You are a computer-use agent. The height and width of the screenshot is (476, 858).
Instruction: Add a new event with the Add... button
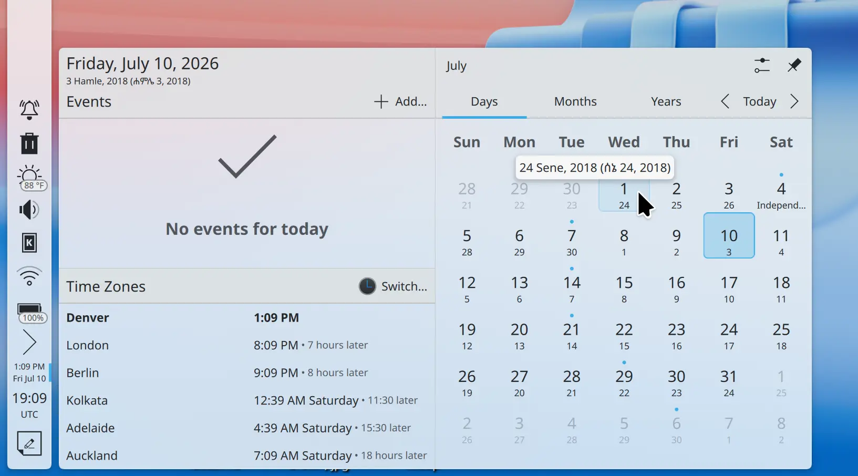(x=400, y=101)
